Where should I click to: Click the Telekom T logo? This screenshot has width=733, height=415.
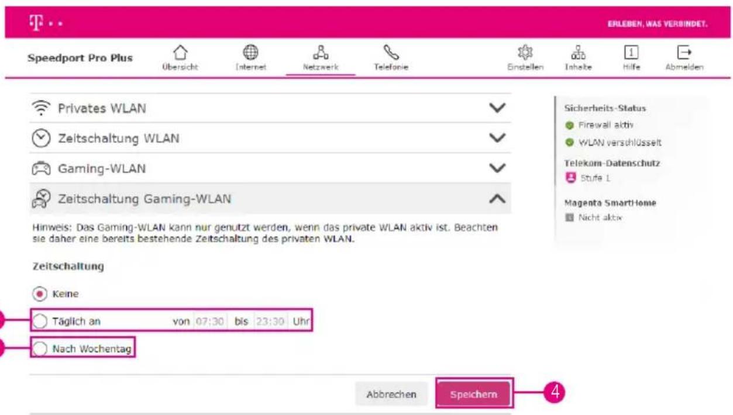tap(36, 24)
